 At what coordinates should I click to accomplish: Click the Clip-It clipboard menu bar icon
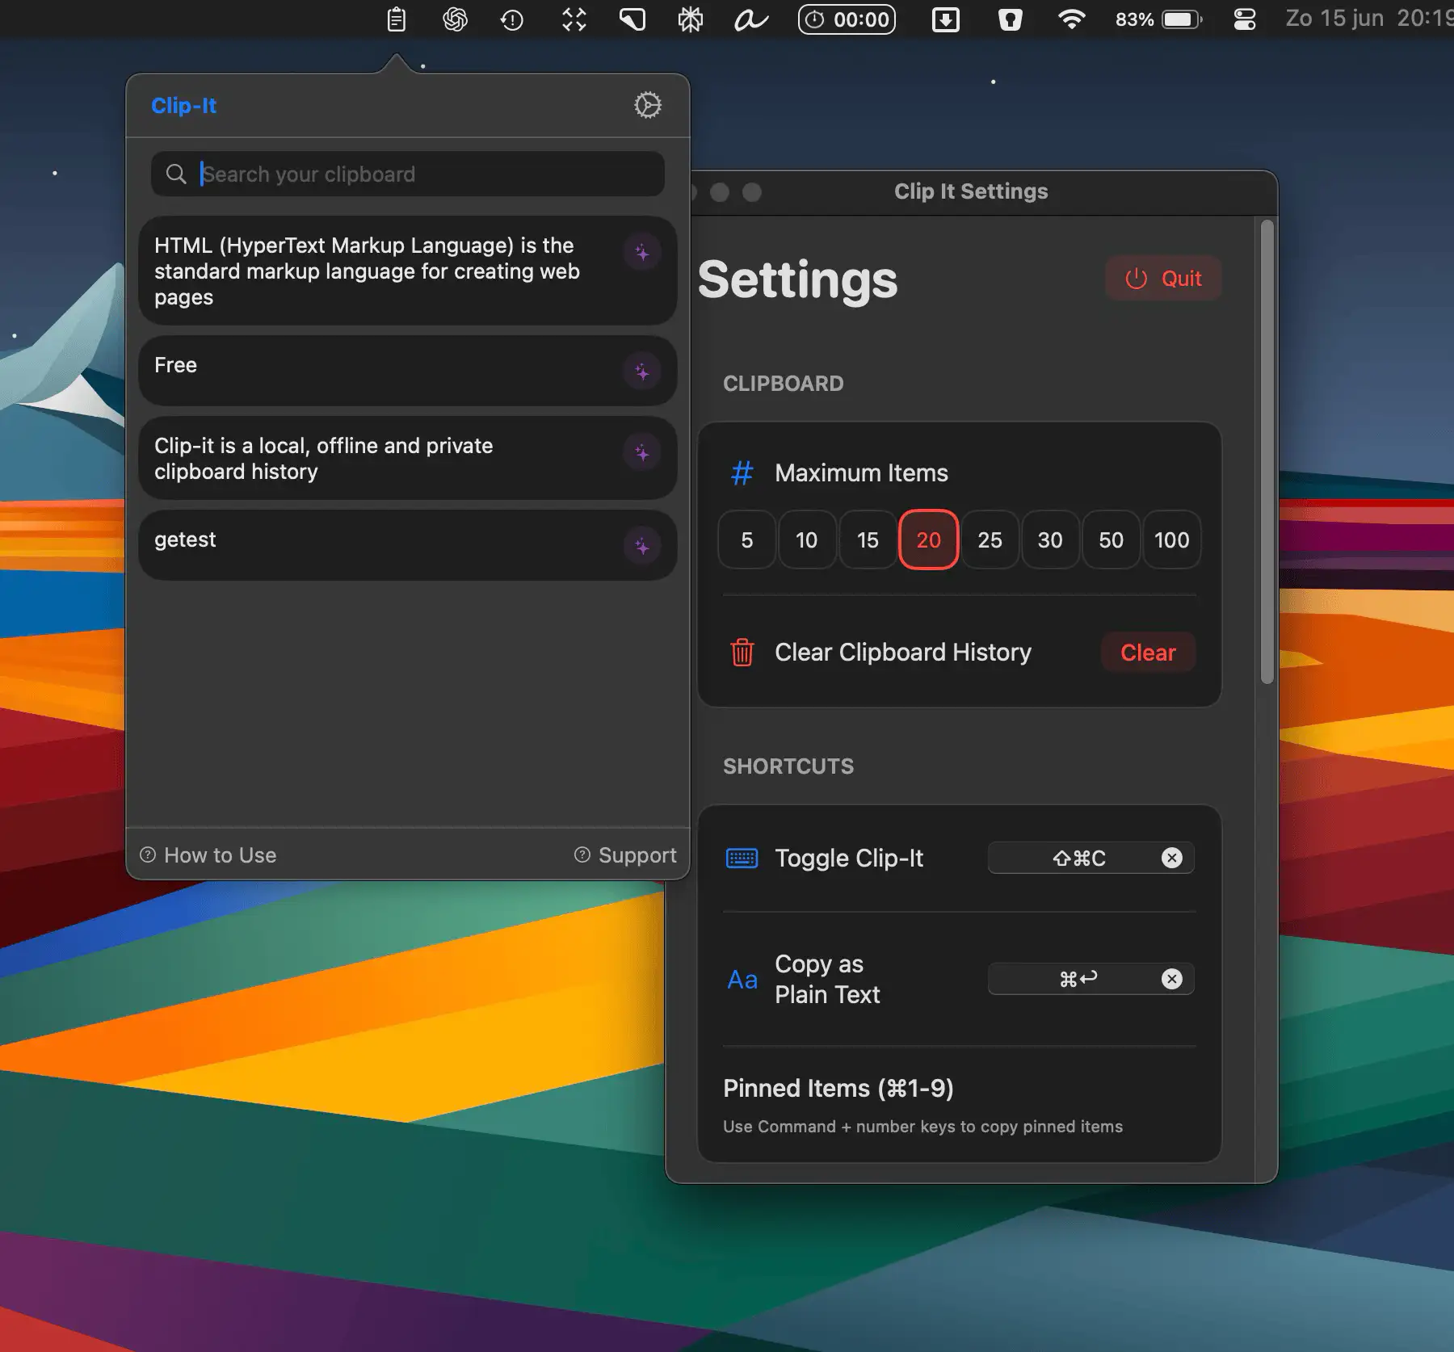tap(396, 19)
